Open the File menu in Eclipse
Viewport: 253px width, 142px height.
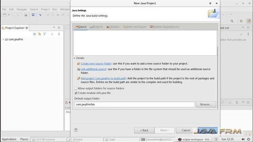point(4,9)
